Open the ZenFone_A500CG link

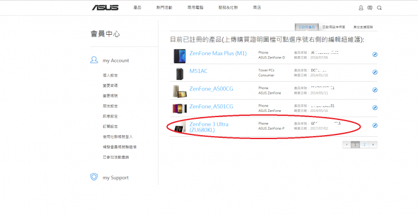[211, 89]
